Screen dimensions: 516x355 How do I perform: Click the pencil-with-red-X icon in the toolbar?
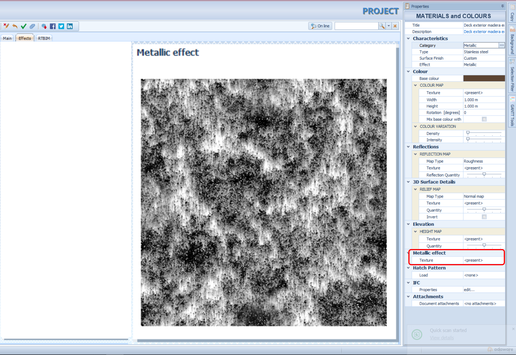(x=6, y=26)
